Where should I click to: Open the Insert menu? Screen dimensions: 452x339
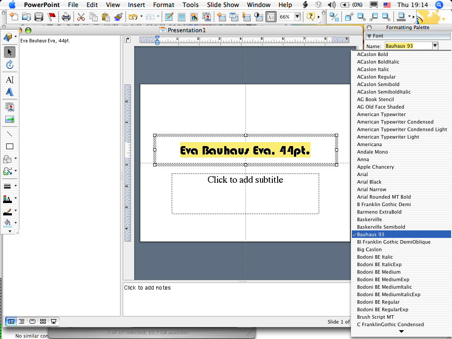[136, 4]
